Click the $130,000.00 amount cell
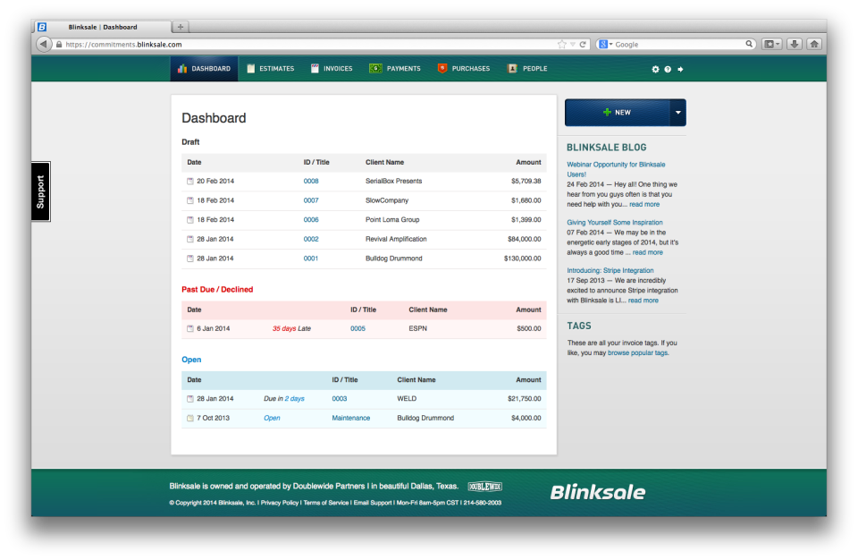This screenshot has width=858, height=560. click(x=522, y=259)
